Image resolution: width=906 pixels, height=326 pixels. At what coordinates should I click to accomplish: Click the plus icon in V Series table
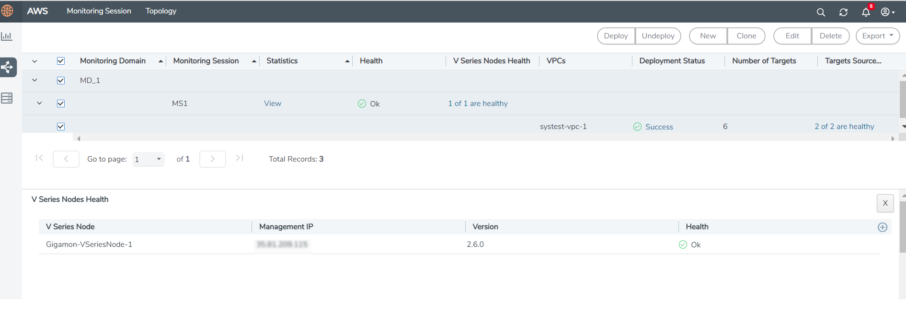tap(882, 227)
